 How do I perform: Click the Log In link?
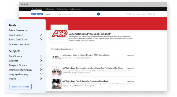144,14
